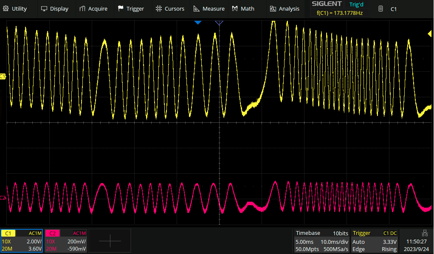Image resolution: width=434 pixels, height=254 pixels.
Task: Click the Analysis chart icon
Action: click(273, 8)
